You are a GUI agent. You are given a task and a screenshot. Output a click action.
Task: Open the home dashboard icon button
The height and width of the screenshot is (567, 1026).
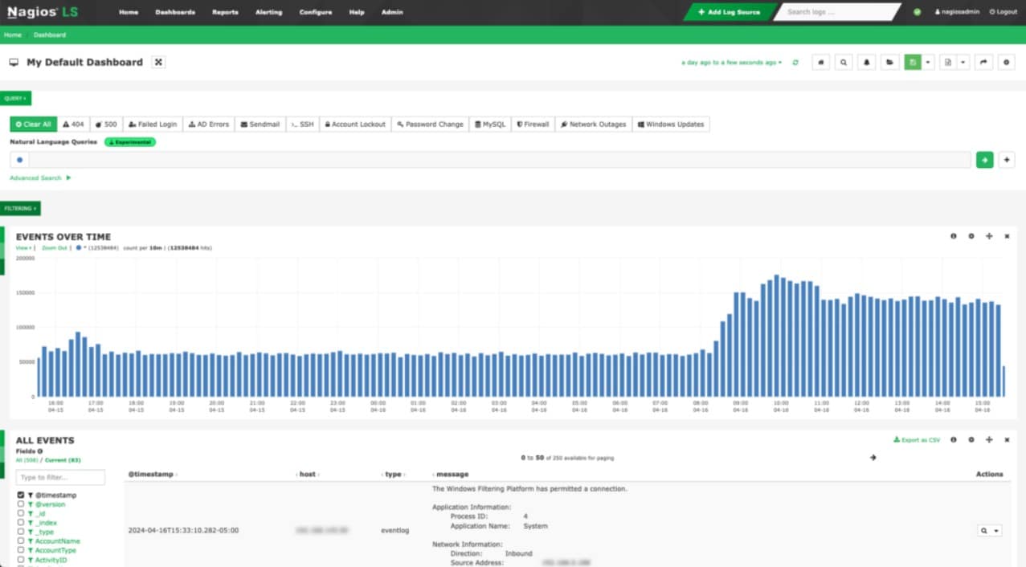[820, 62]
